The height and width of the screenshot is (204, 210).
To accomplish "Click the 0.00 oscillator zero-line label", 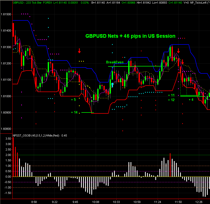I will click(x=8, y=177).
